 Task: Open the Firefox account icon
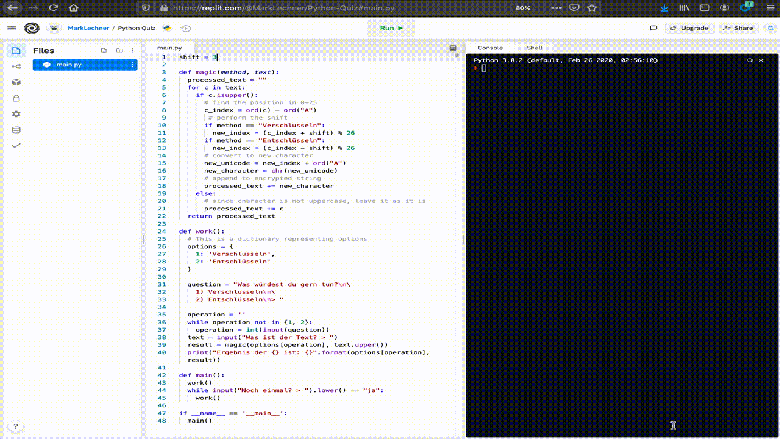(x=725, y=8)
